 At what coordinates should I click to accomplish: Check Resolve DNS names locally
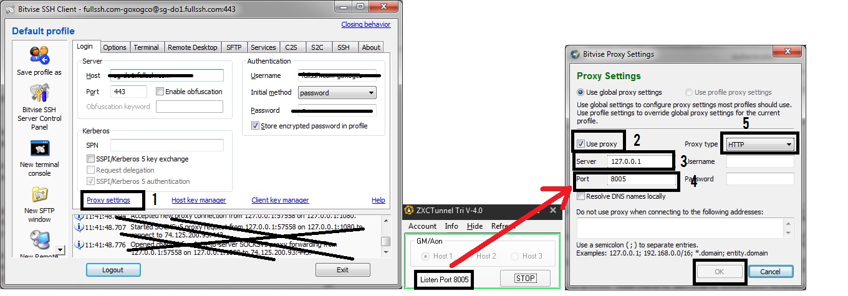pos(581,196)
